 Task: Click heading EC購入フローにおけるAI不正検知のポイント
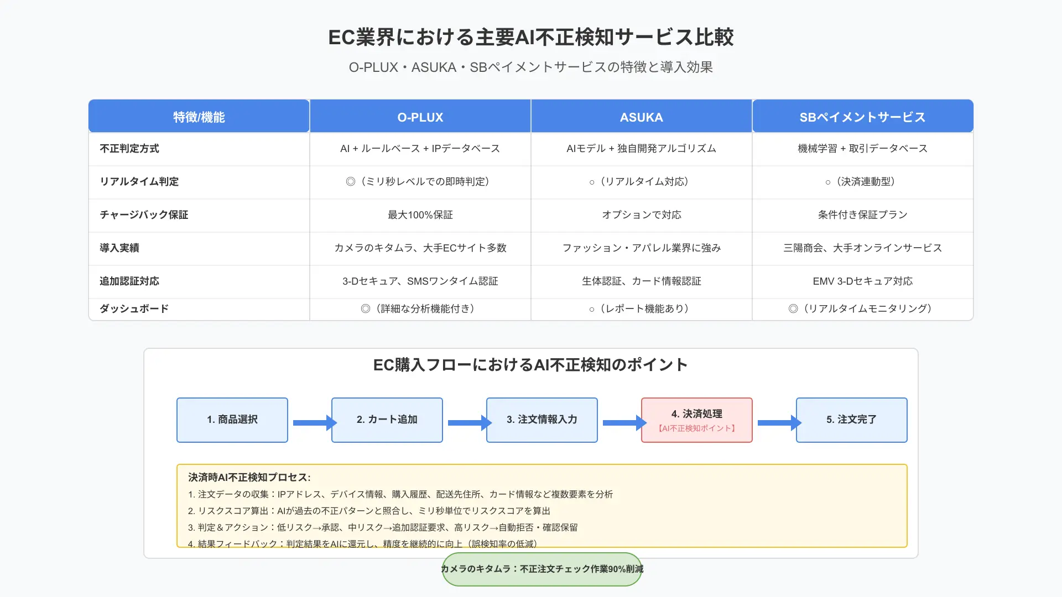point(531,365)
